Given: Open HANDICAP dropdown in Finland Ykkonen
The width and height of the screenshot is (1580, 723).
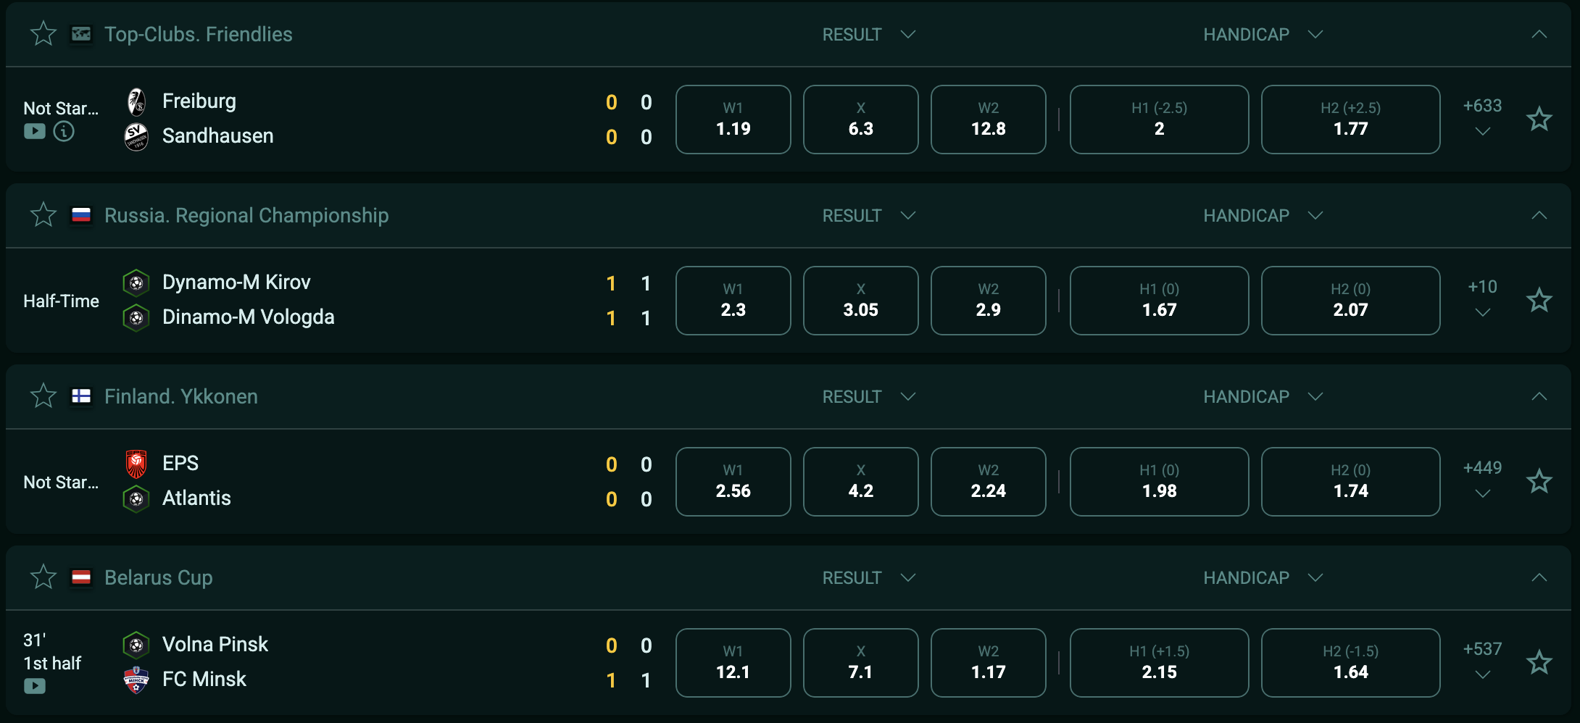Looking at the screenshot, I should (x=1263, y=397).
